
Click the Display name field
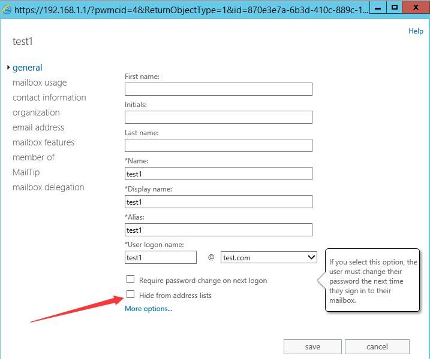(218, 202)
